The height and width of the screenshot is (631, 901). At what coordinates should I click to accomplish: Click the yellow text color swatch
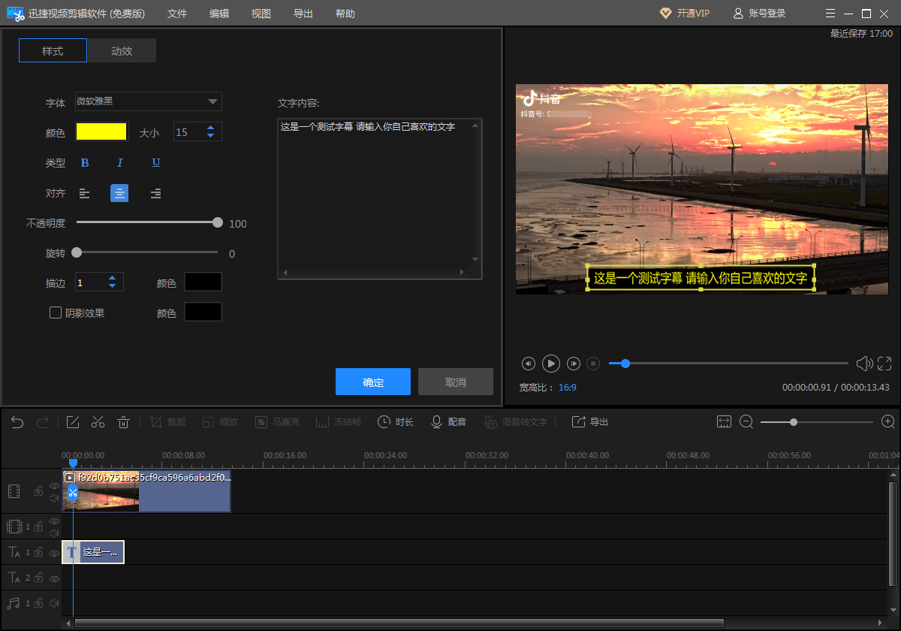101,132
